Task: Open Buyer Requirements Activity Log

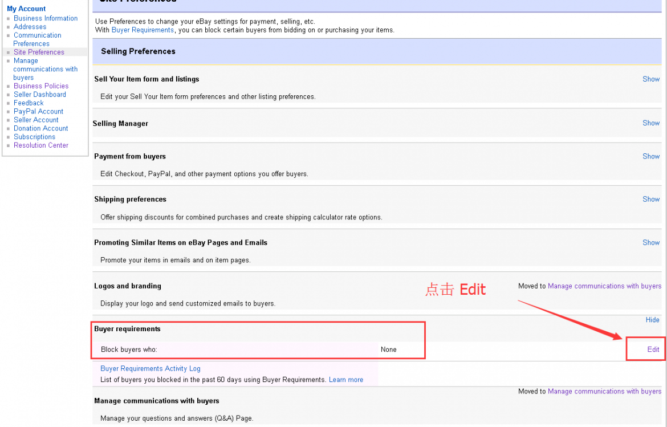Action: [x=151, y=369]
